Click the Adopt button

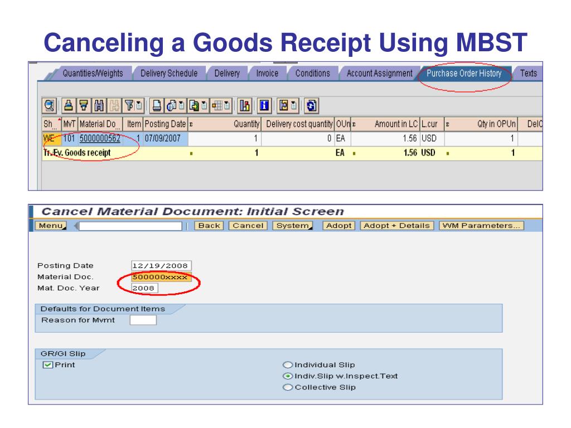tap(339, 226)
